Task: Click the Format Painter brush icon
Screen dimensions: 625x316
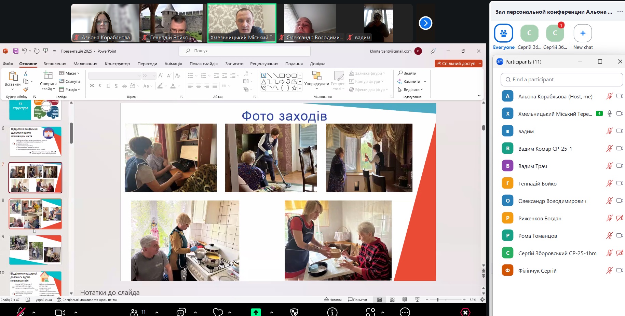Action: (26, 90)
